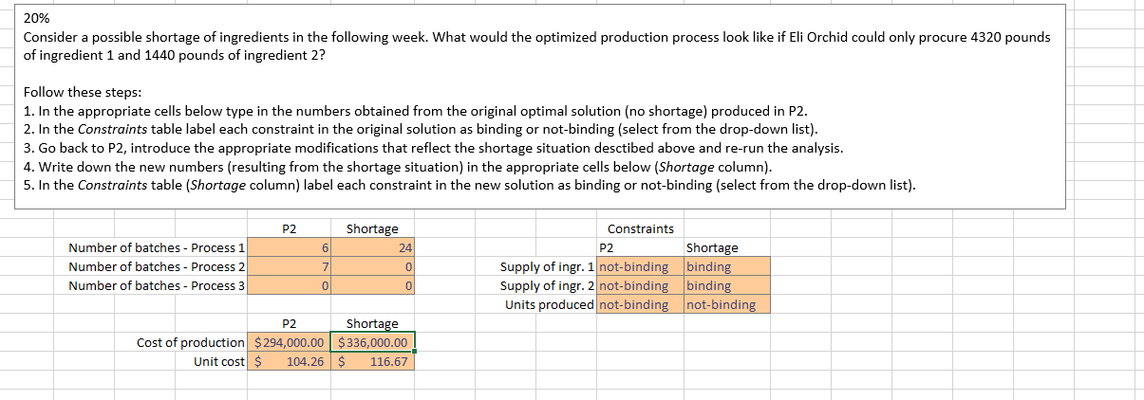Click fill handle of selected $336,000.00 cell

tap(415, 352)
